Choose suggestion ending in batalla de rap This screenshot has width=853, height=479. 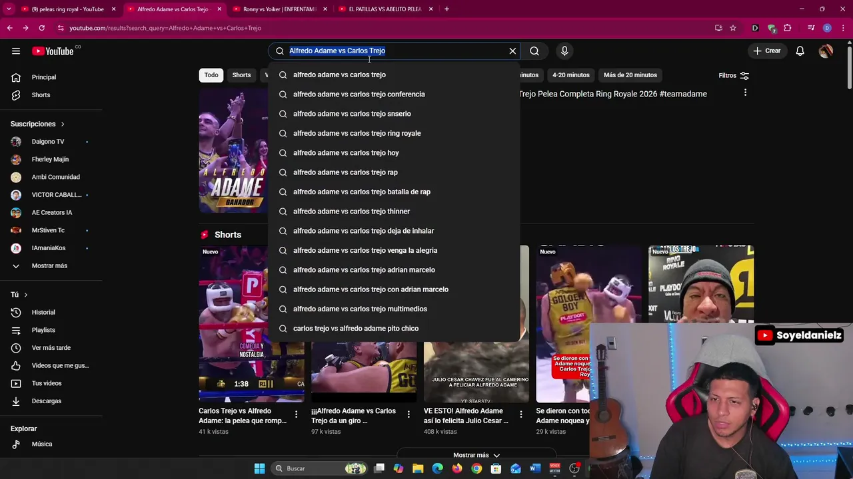pos(394,192)
